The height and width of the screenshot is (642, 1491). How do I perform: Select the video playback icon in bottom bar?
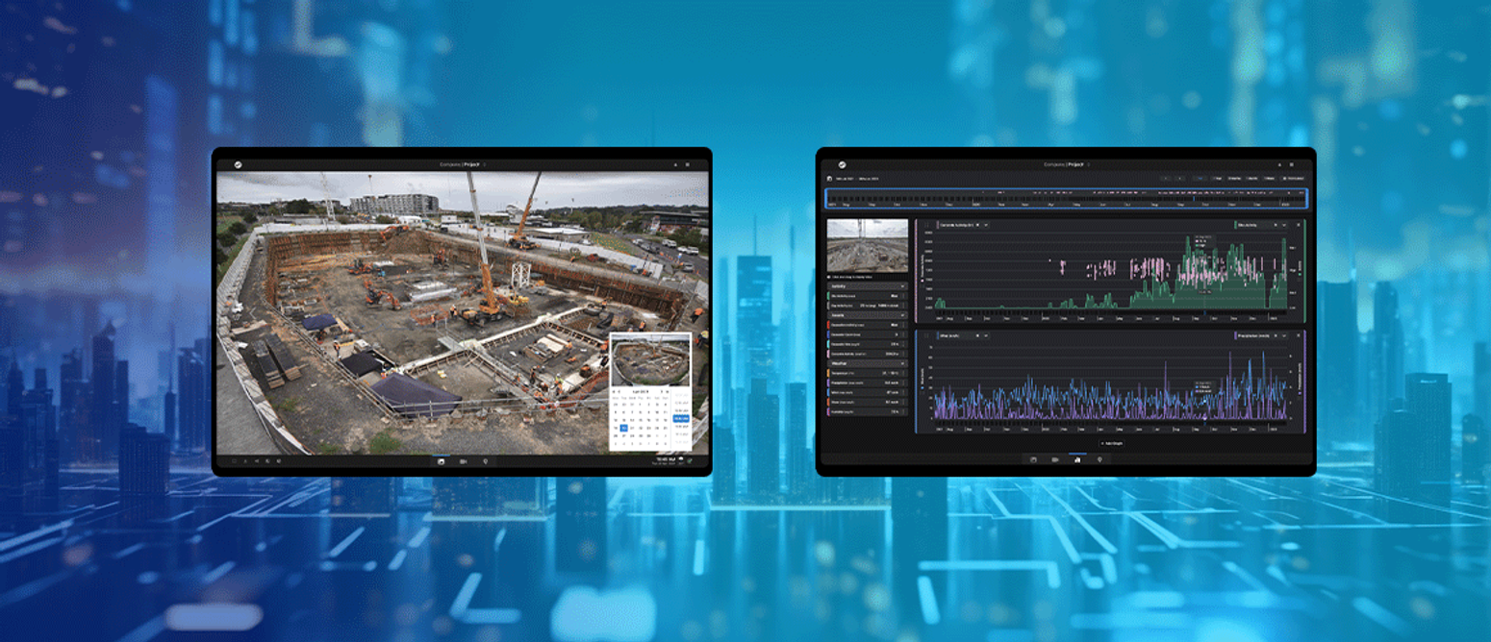pyautogui.click(x=465, y=461)
